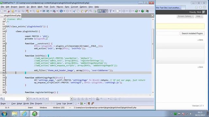
Task: Collapse fold at line 33 addSettingsPageJS
Action: tap(6, 78)
